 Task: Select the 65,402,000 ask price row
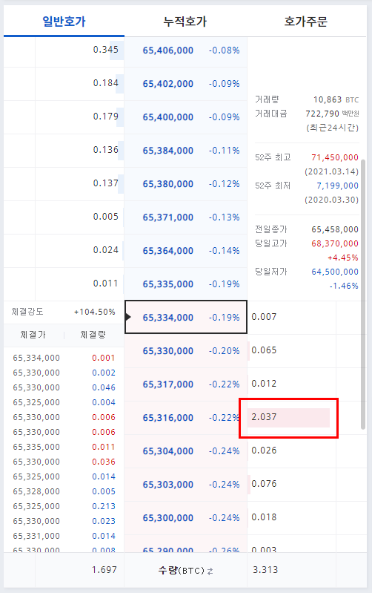click(186, 84)
